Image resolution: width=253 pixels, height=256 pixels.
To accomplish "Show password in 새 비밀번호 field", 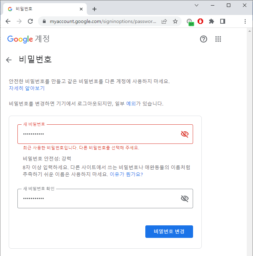I will click(185, 134).
